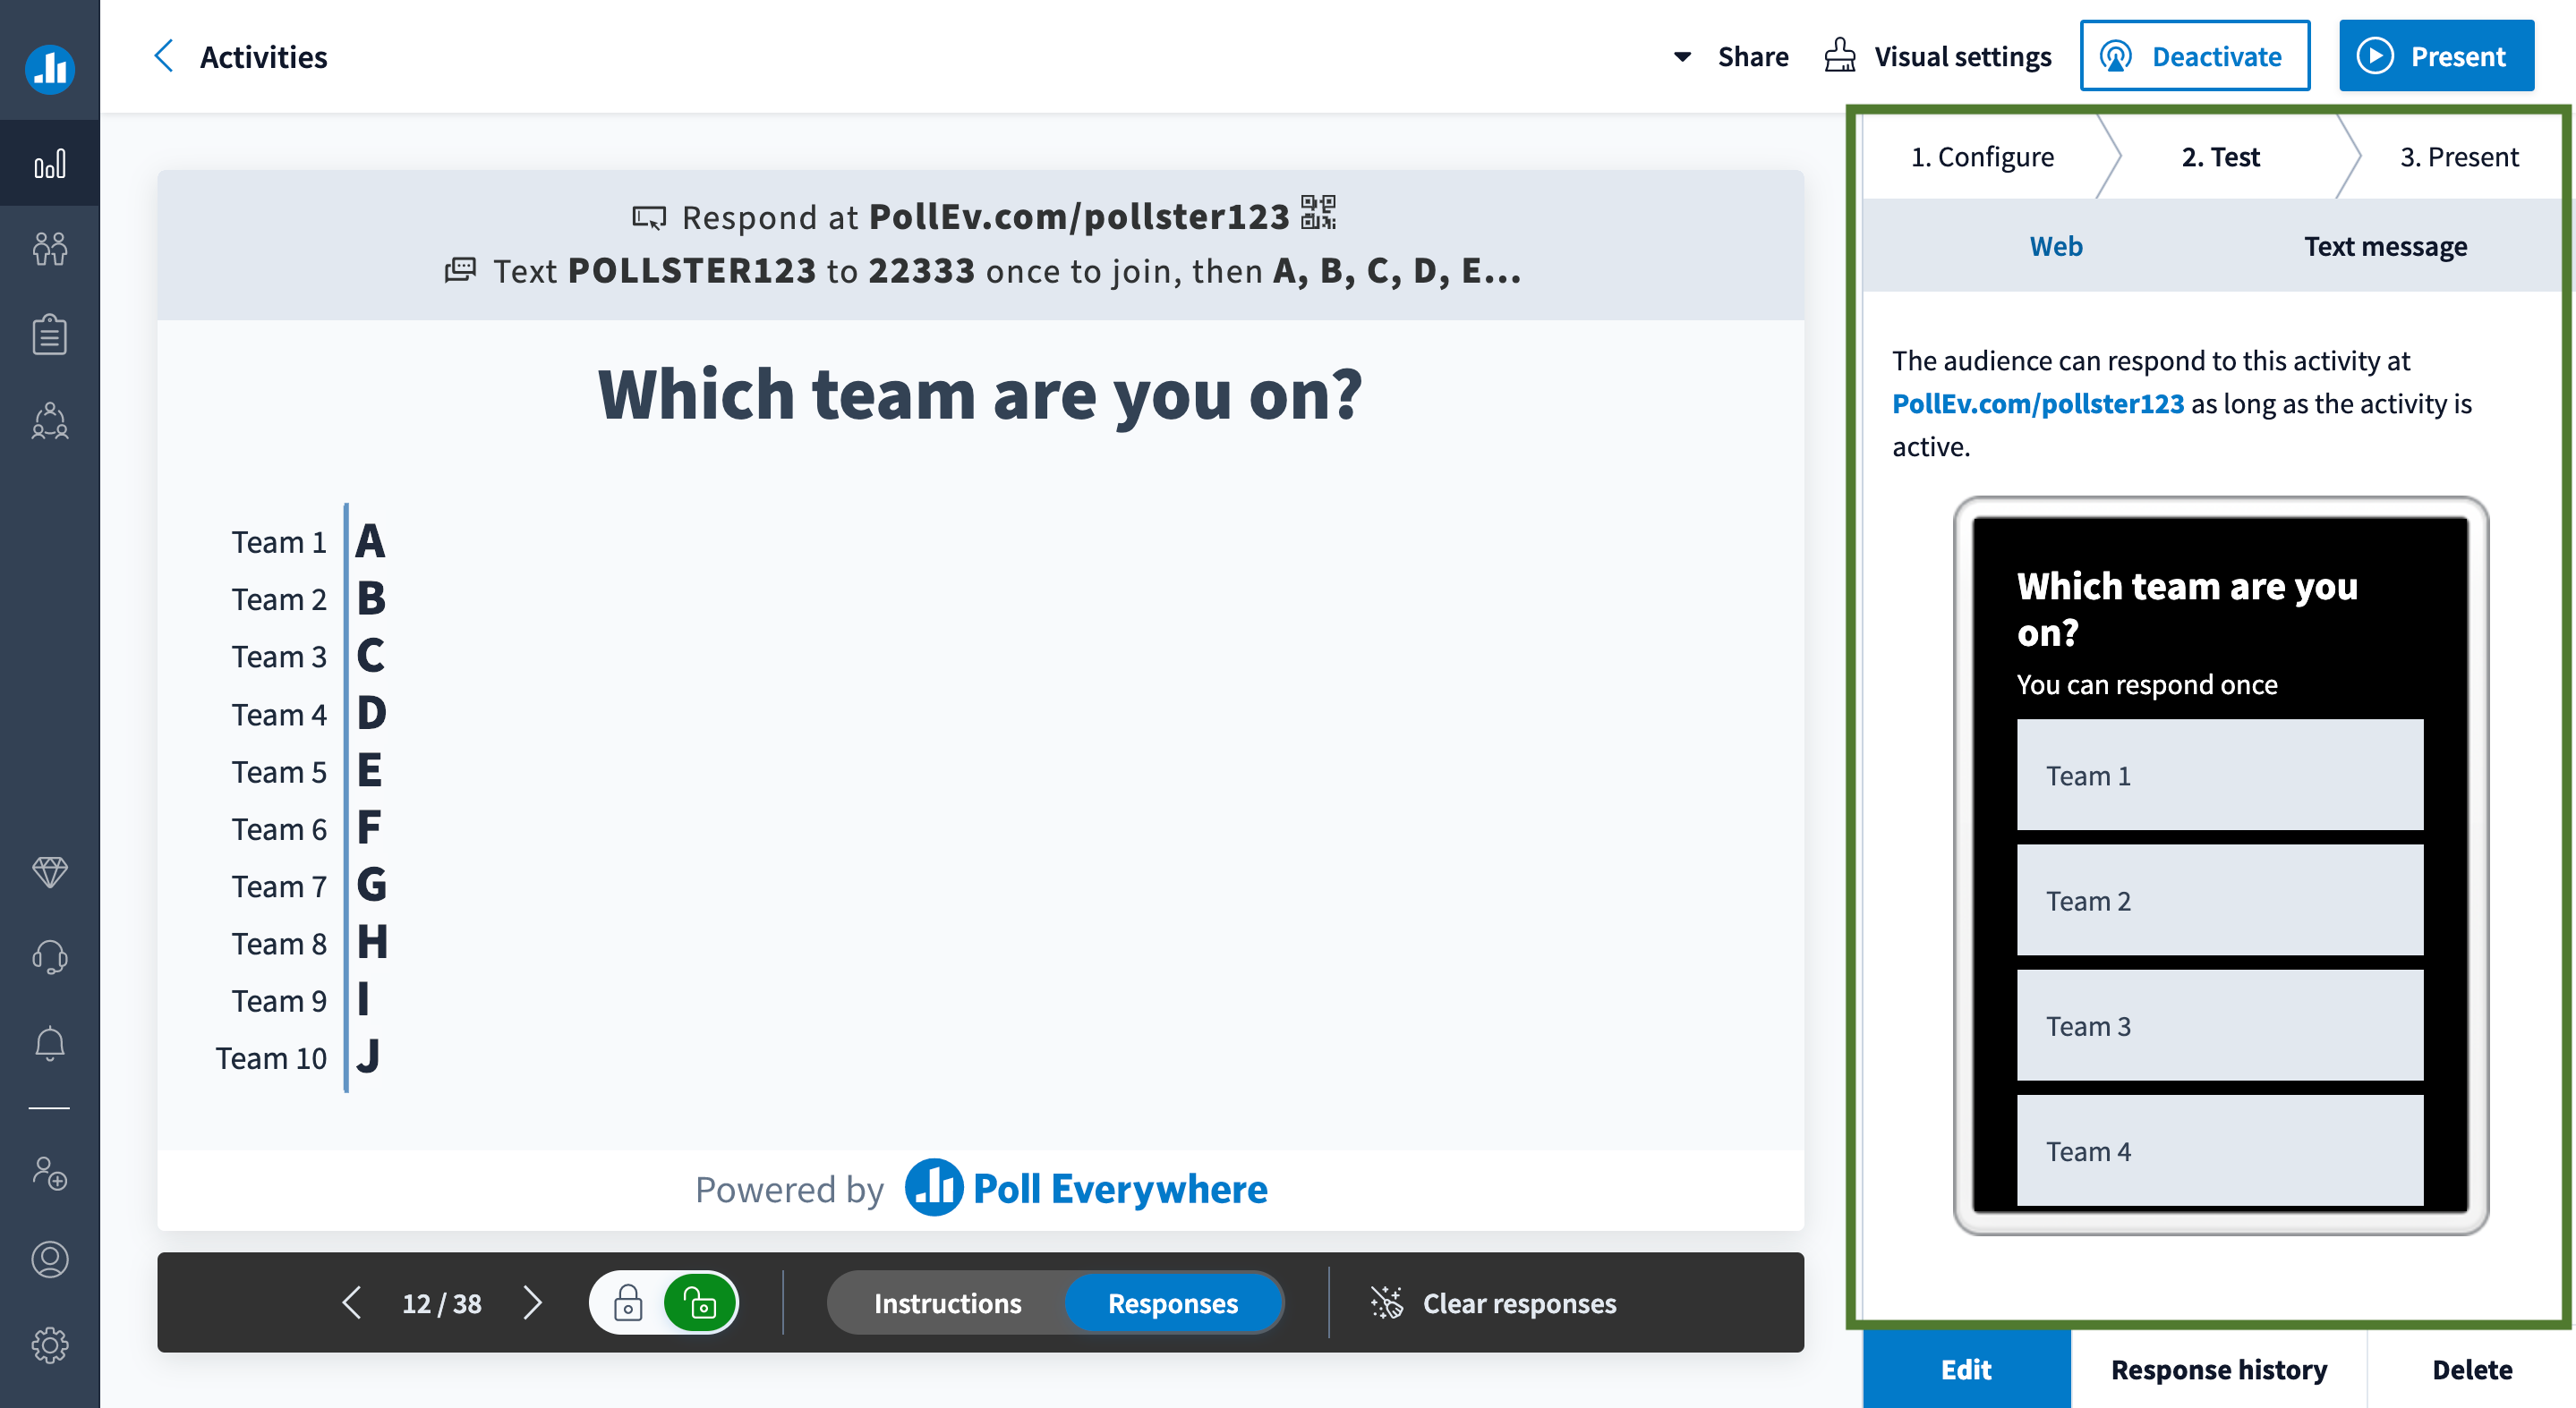Screen dimensions: 2576x1408
Task: Switch to Responses view
Action: 1173,1302
